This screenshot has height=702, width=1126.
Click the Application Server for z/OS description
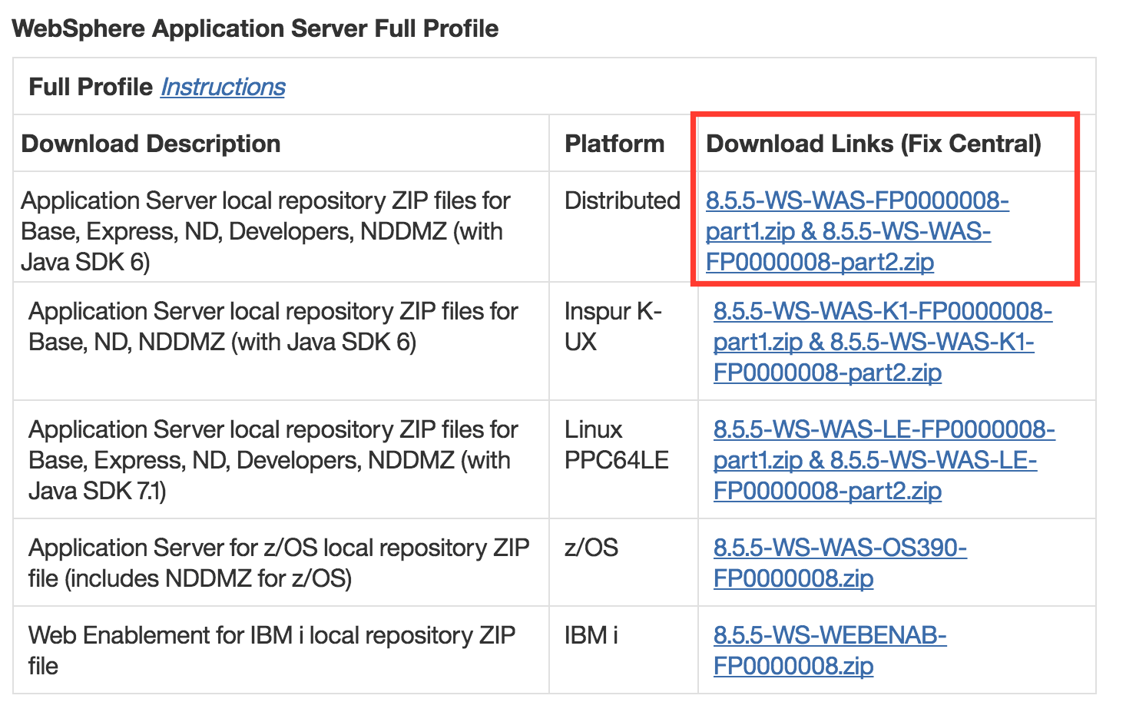[279, 563]
